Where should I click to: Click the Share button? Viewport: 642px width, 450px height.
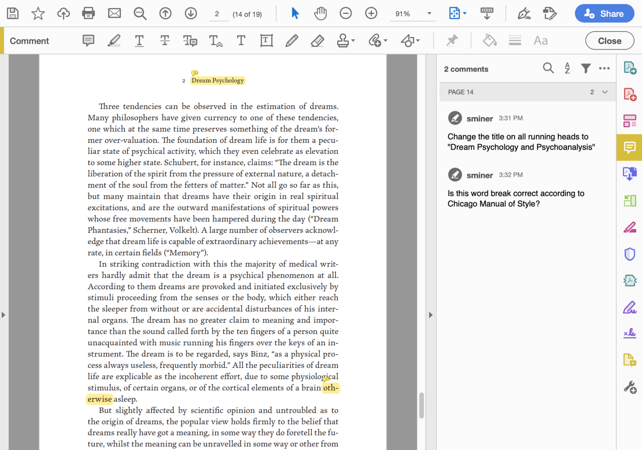(x=604, y=13)
